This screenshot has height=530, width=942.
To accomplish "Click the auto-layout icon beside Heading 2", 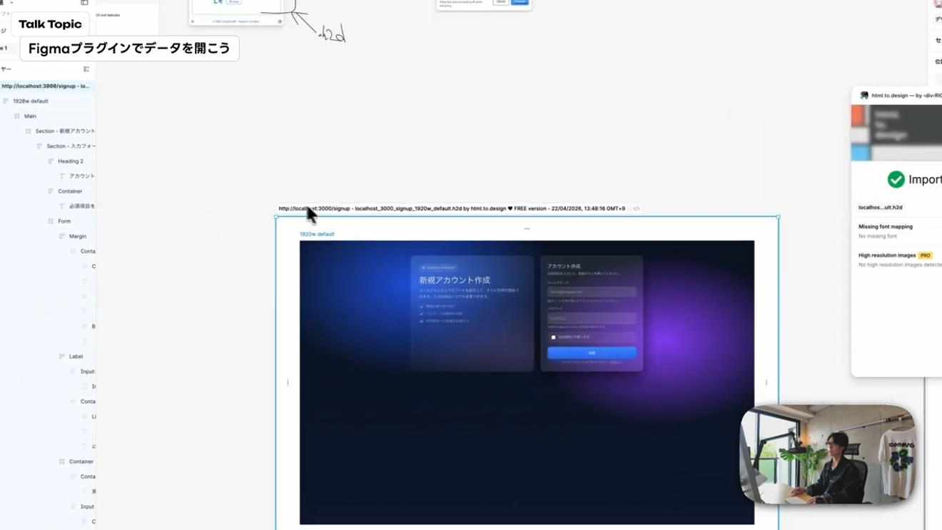I will (x=51, y=161).
